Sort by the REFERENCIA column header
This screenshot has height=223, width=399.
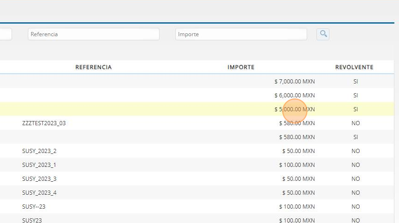click(x=93, y=67)
